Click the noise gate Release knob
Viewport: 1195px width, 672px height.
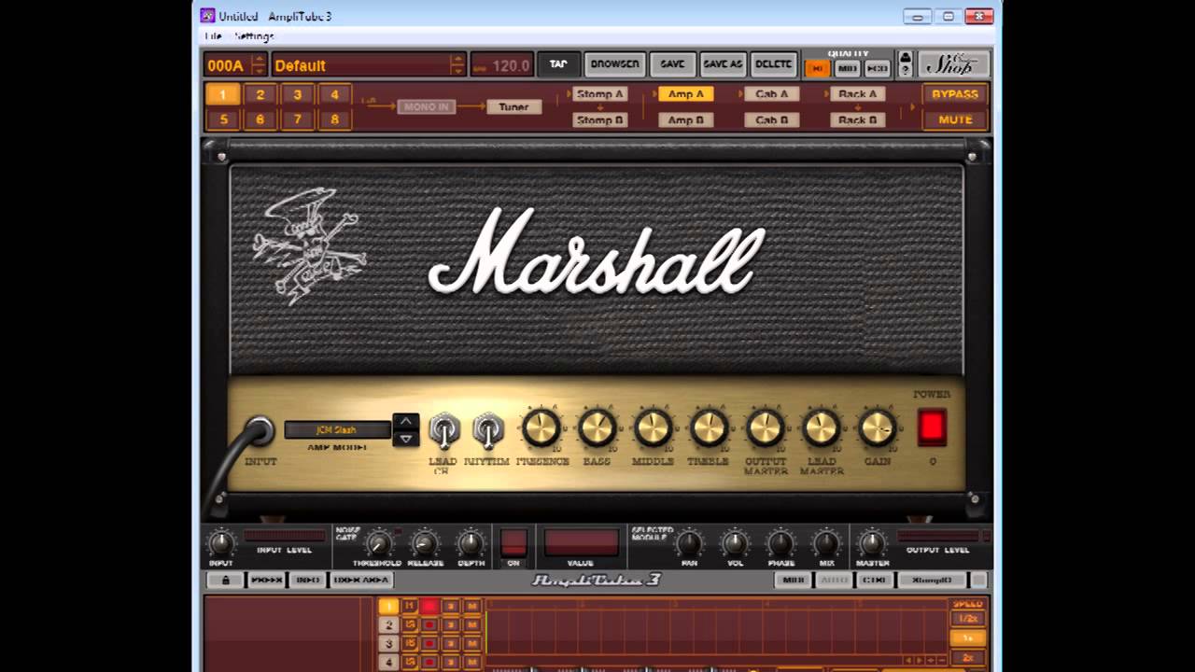425,543
